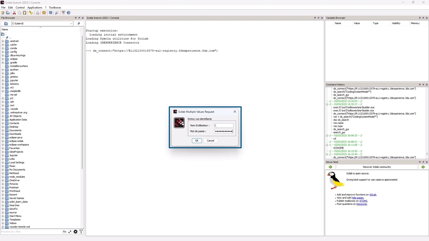429x241 pixels.
Task: Confirm credentials with OK button
Action: click(197, 141)
